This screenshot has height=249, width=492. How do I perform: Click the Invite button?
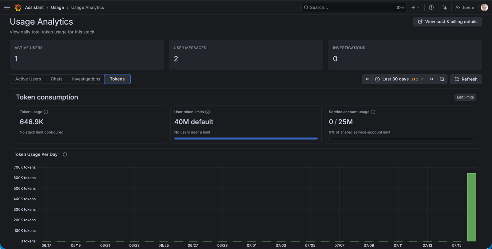click(x=465, y=7)
